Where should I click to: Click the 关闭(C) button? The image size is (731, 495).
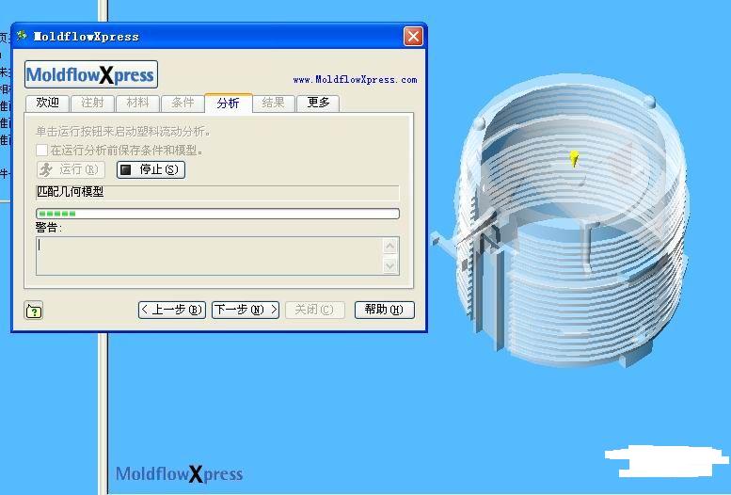coord(314,310)
